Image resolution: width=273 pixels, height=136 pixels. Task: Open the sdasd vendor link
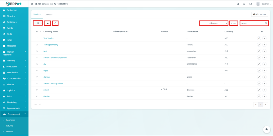[x=46, y=90]
